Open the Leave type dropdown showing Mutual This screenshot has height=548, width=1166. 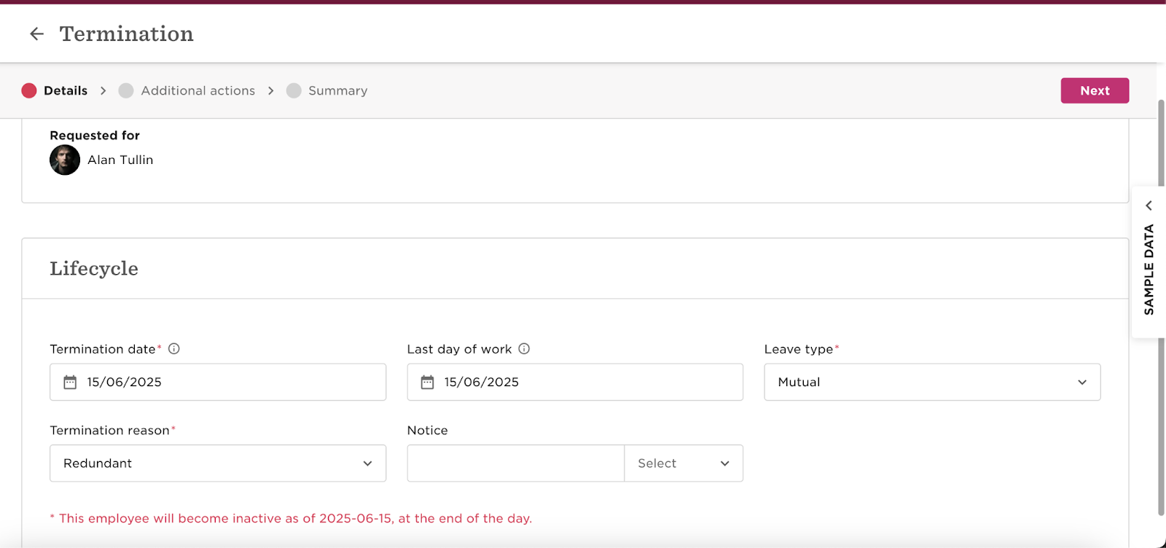click(x=932, y=382)
